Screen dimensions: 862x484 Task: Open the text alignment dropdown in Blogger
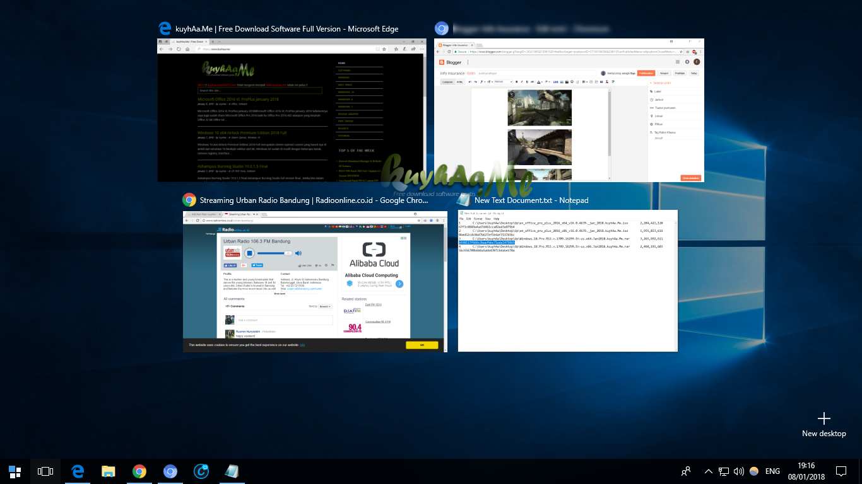pyautogui.click(x=584, y=81)
